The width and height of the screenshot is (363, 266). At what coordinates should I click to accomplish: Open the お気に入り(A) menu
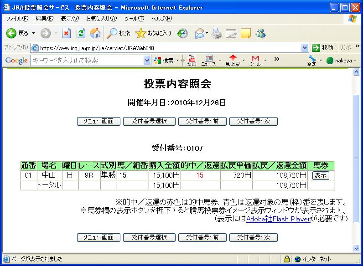click(x=101, y=19)
